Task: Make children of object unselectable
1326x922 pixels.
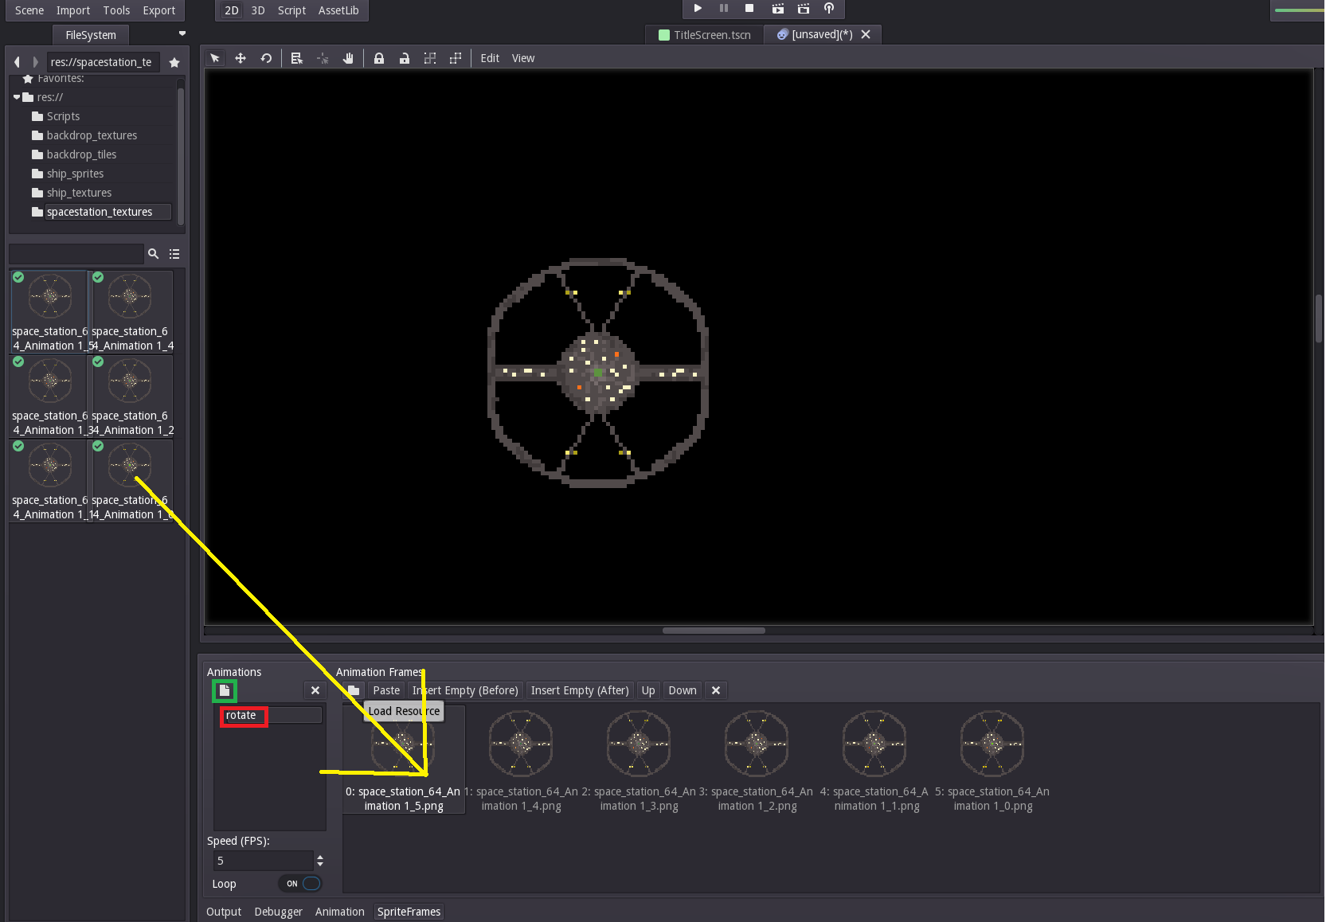Action: [430, 58]
